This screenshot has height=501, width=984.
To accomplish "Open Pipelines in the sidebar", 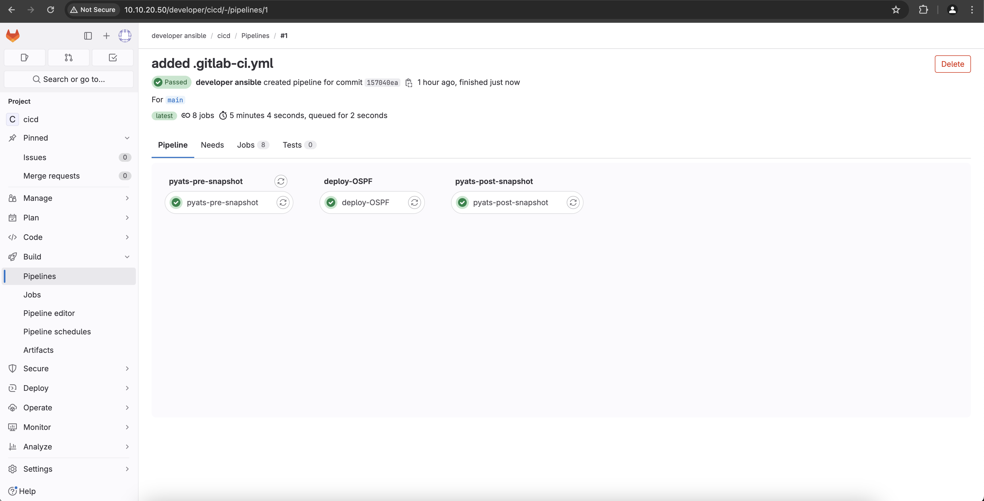I will [x=69, y=276].
